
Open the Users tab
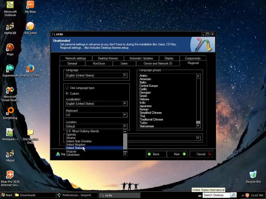(x=124, y=63)
